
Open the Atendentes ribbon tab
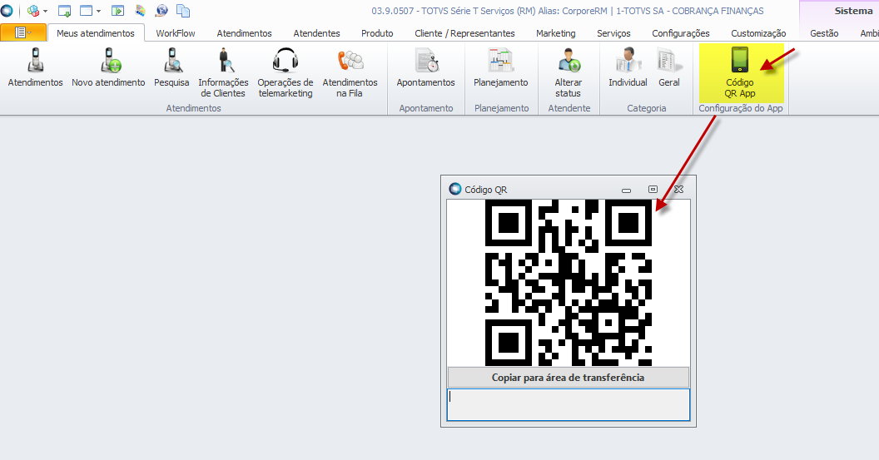pyautogui.click(x=317, y=33)
